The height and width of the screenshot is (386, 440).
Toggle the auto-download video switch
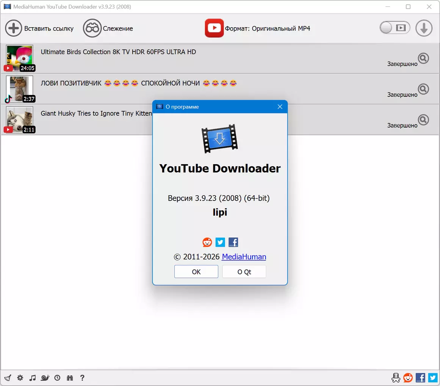pyautogui.click(x=395, y=28)
